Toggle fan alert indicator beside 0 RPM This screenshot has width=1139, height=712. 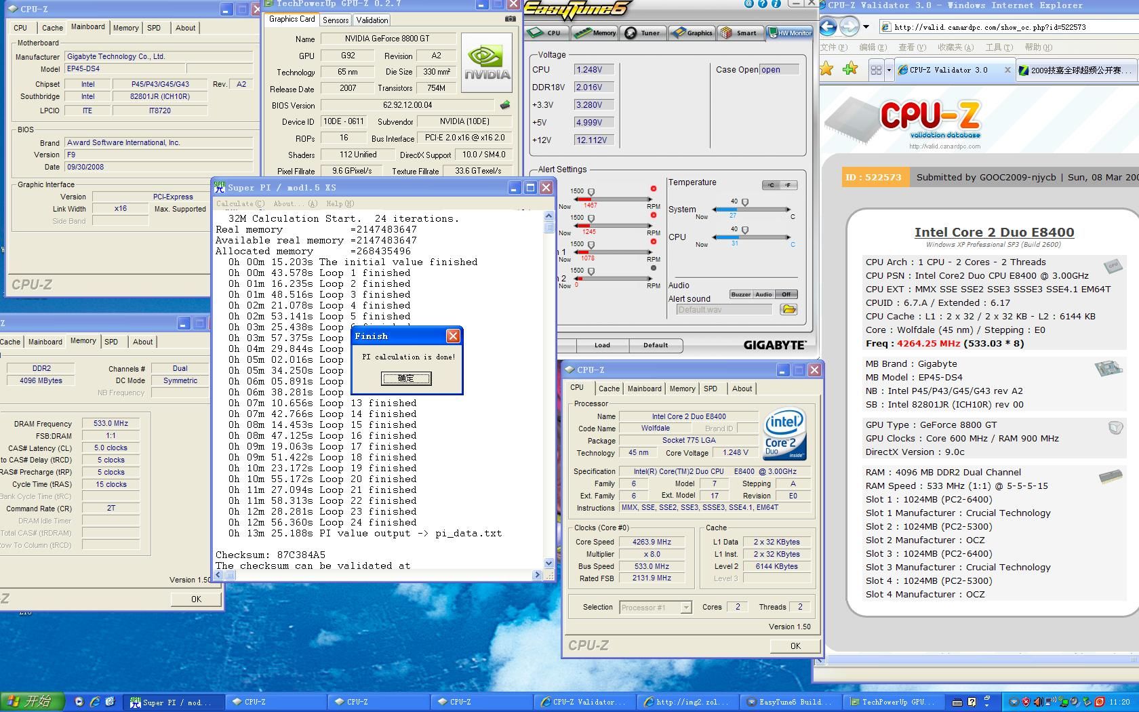[654, 268]
